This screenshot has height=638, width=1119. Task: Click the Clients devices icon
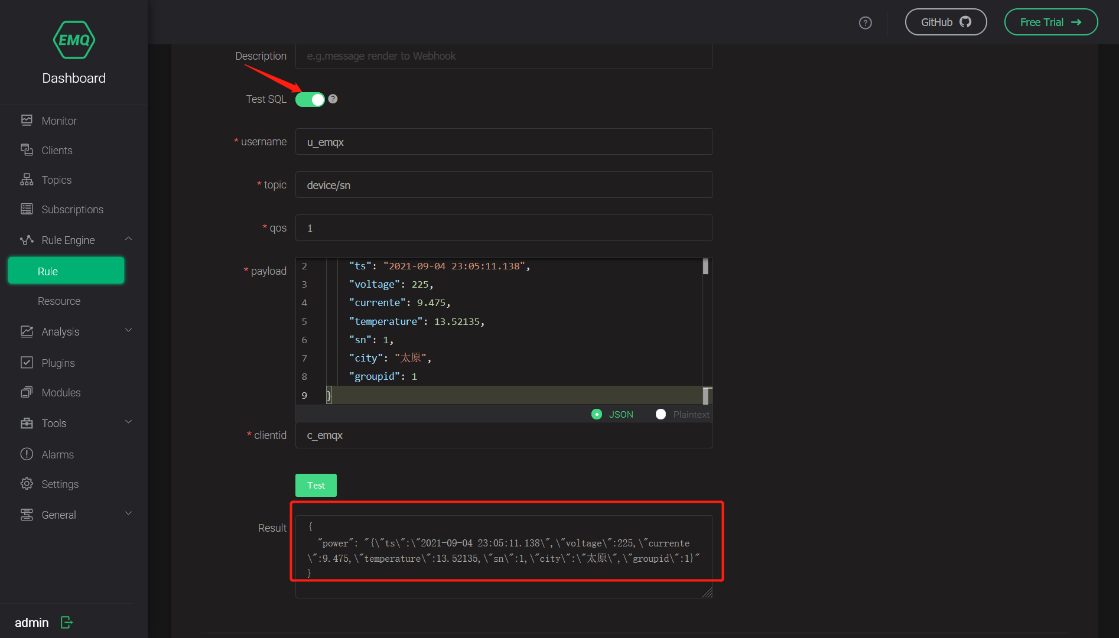(x=27, y=150)
